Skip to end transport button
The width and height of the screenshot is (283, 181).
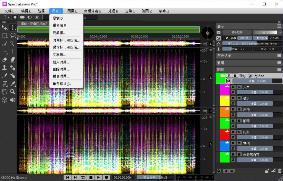(75, 177)
